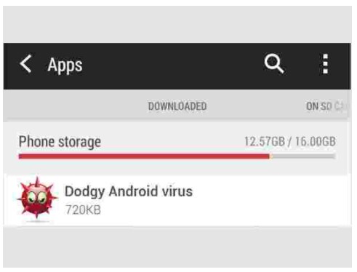Switch to the DOWNLOADED tab
Image resolution: width=357 pixels, height=272 pixels.
(177, 106)
